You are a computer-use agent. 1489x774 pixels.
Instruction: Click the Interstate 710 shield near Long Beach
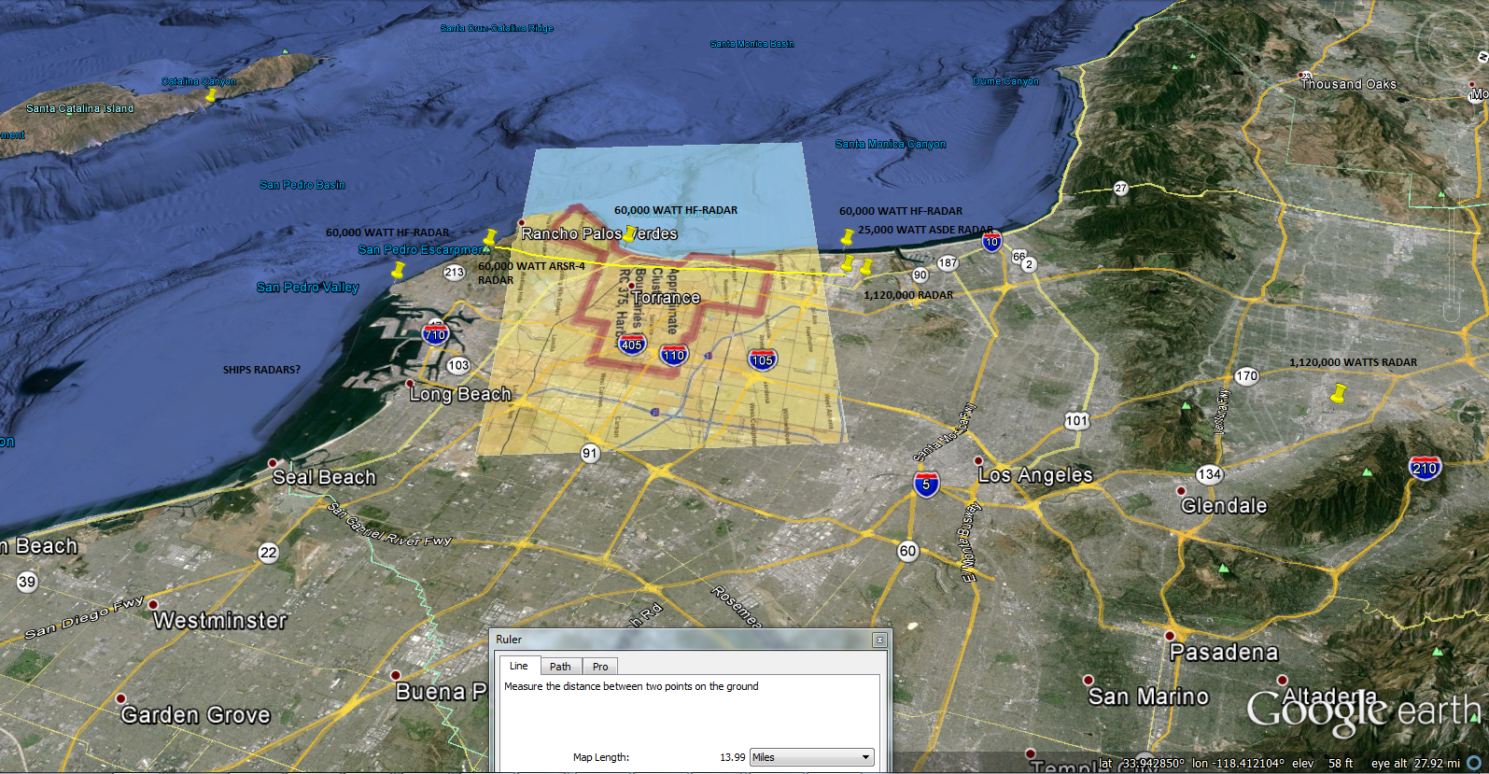click(x=435, y=334)
